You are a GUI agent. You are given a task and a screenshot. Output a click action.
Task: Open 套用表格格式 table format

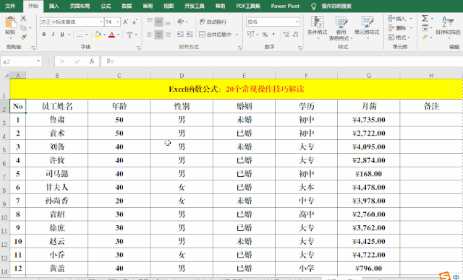[x=341, y=28]
